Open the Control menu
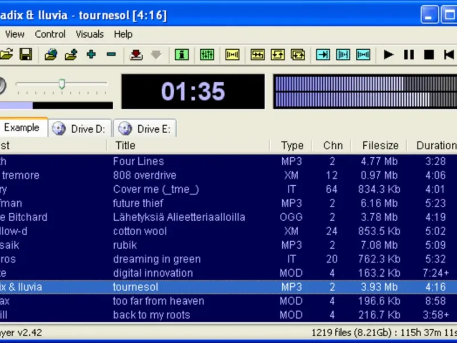457x343 pixels. 50,34
